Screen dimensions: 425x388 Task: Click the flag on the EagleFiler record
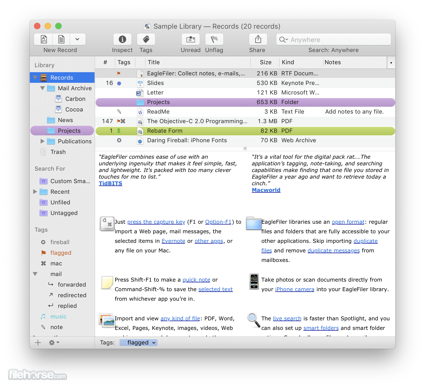pyautogui.click(x=119, y=73)
